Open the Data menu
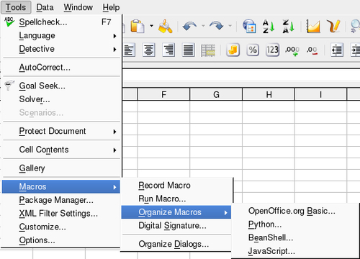 pyautogui.click(x=45, y=7)
